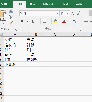Click the align left icon

pyautogui.click(x=86, y=21)
